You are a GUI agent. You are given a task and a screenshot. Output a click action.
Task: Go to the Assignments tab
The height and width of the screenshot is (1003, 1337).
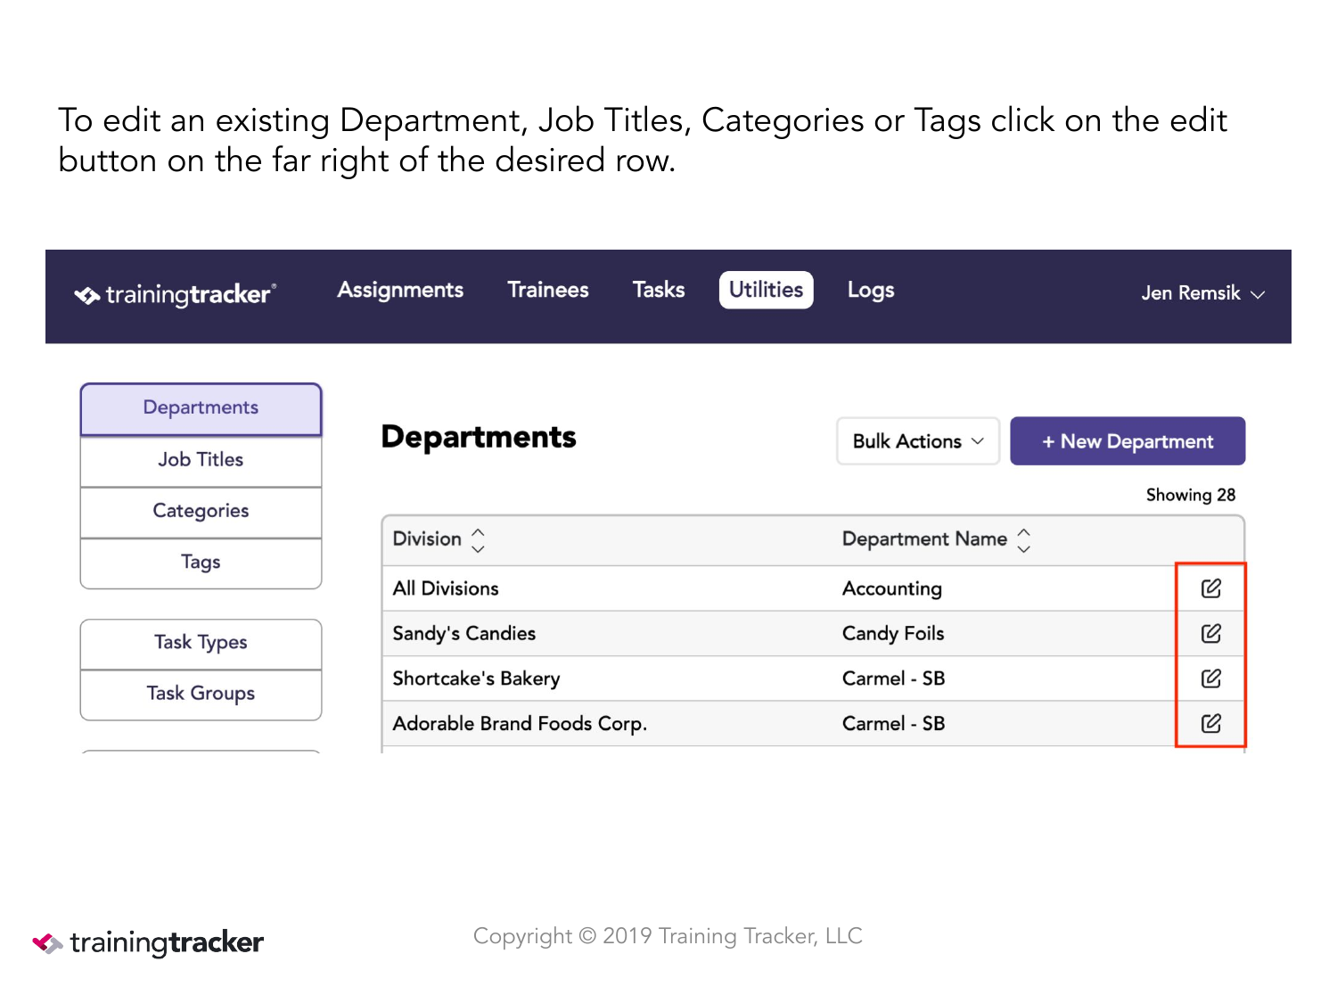(x=400, y=290)
